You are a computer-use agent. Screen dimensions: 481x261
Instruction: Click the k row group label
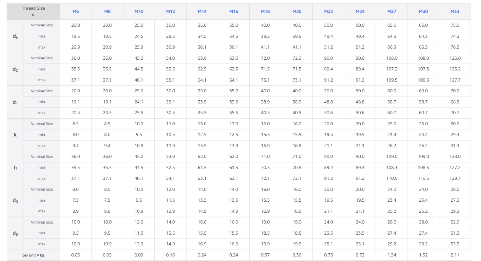(15, 135)
